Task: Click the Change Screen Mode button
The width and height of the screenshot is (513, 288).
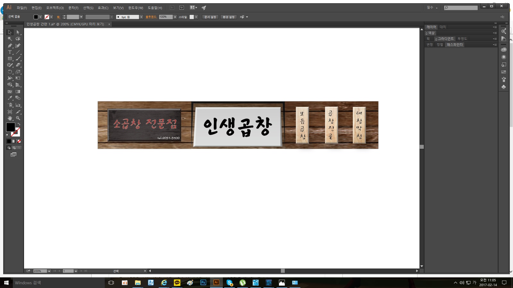Action: (x=13, y=155)
